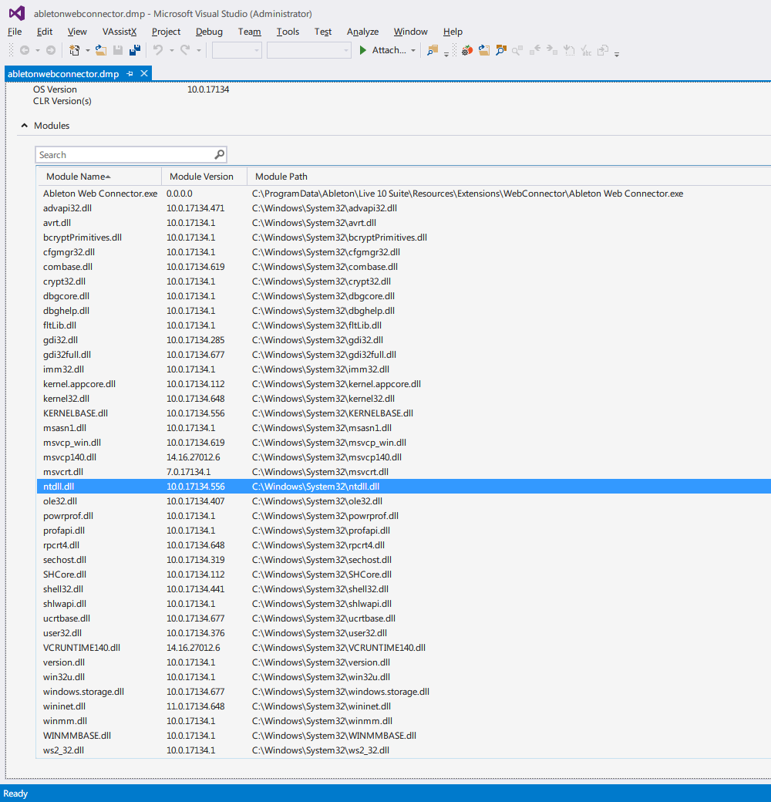Click the Visual Studio logo icon
Image resolution: width=771 pixels, height=802 pixels.
[17, 13]
